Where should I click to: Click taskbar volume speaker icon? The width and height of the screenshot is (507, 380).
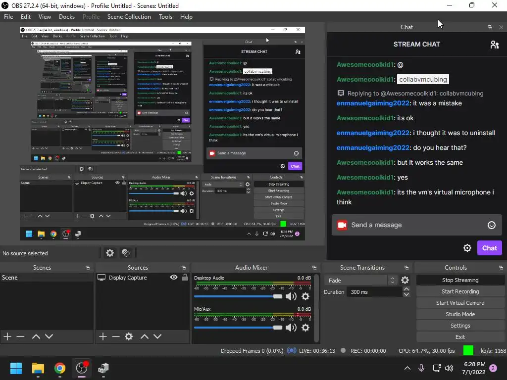coord(449,368)
